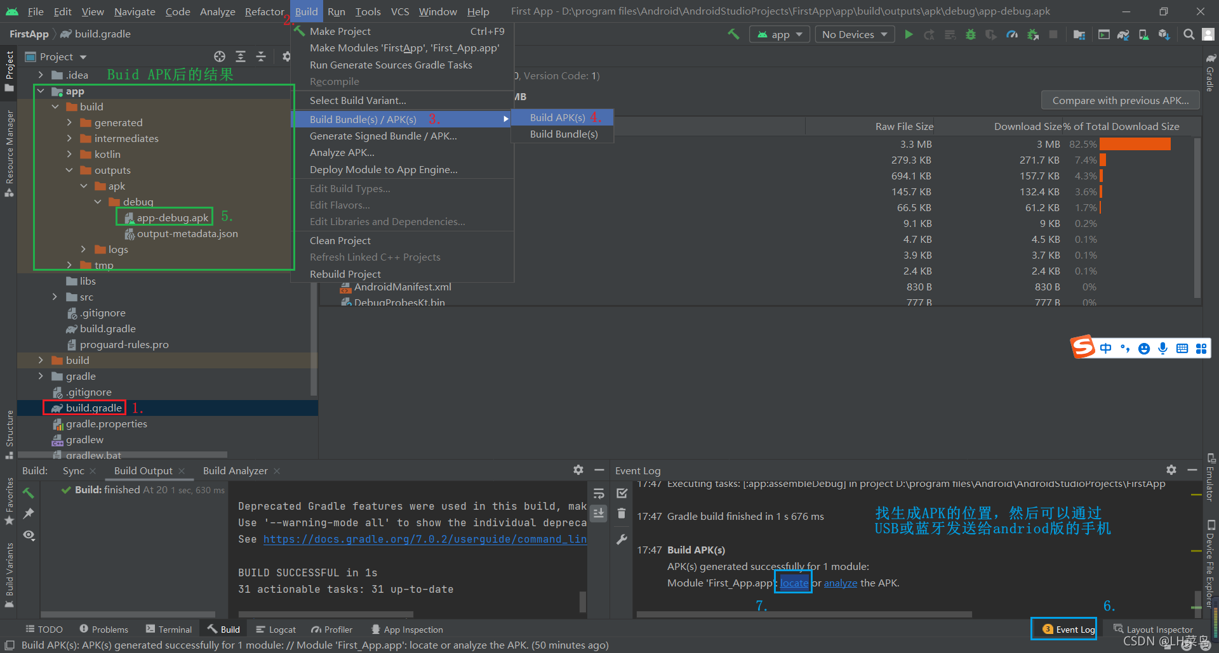Select proguard-rules.pro file
This screenshot has width=1219, height=653.
point(117,344)
